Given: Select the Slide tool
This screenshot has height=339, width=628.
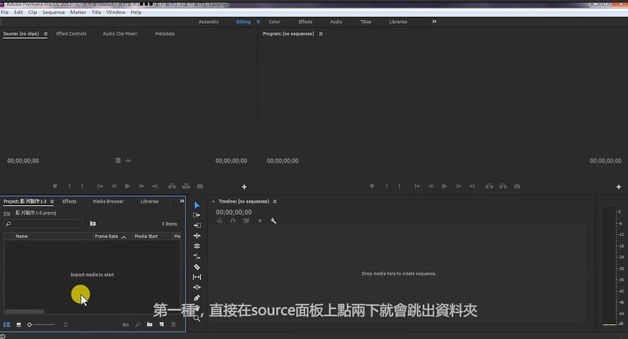Looking at the screenshot, I should 197,287.
